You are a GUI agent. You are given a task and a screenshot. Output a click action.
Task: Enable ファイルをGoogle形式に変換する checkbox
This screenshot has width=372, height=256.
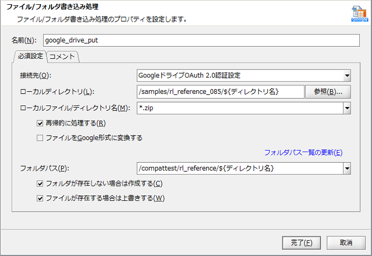point(40,138)
